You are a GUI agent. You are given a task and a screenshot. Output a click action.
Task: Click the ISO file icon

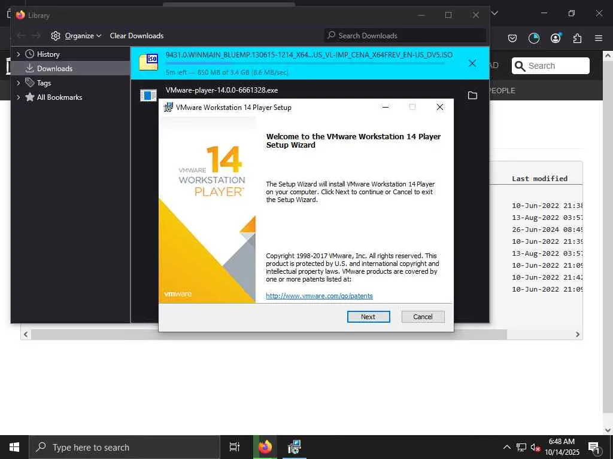148,62
